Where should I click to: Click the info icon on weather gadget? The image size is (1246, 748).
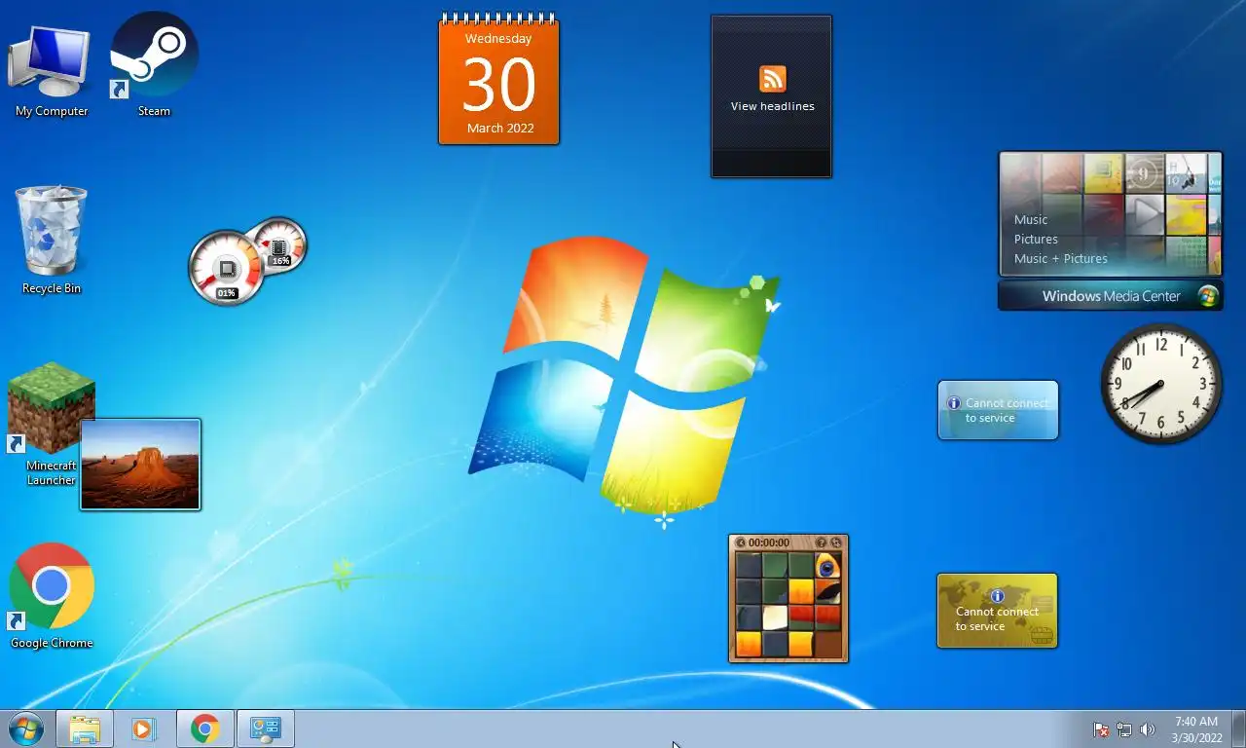954,402
